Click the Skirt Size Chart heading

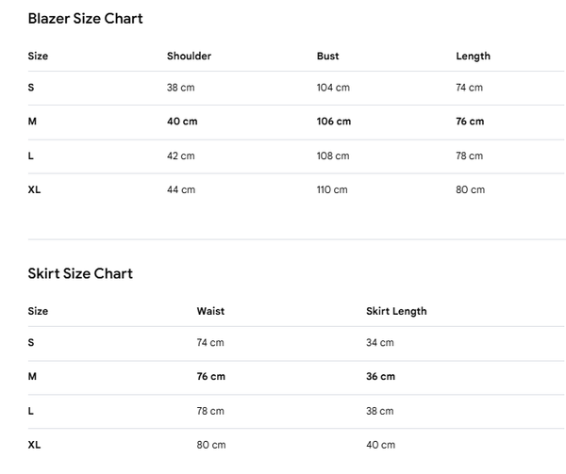[x=80, y=273]
